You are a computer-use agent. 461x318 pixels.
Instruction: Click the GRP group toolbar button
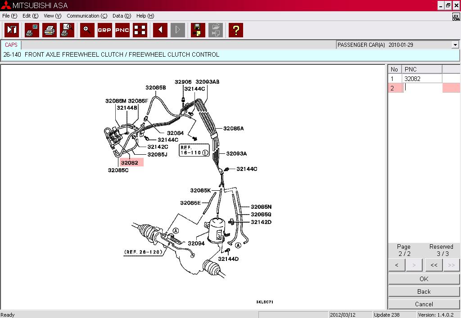tap(104, 30)
